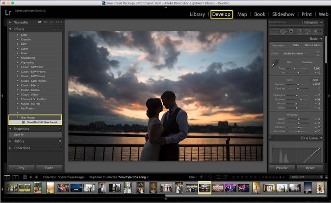Click the Lr logo identity plate
The height and width of the screenshot is (203, 331).
(x=8, y=13)
